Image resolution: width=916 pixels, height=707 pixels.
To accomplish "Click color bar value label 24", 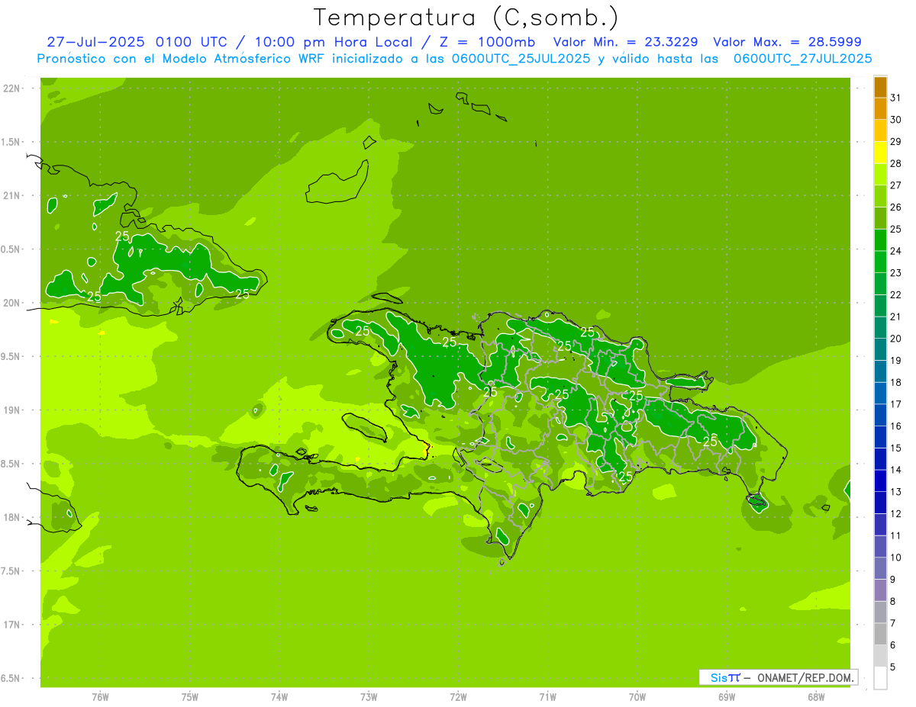I will (x=895, y=251).
